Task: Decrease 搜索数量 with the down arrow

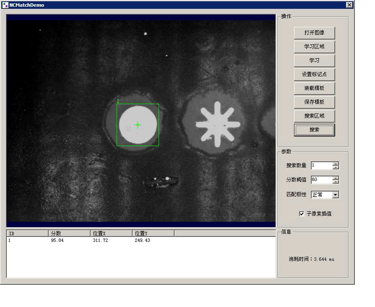Action: point(336,167)
